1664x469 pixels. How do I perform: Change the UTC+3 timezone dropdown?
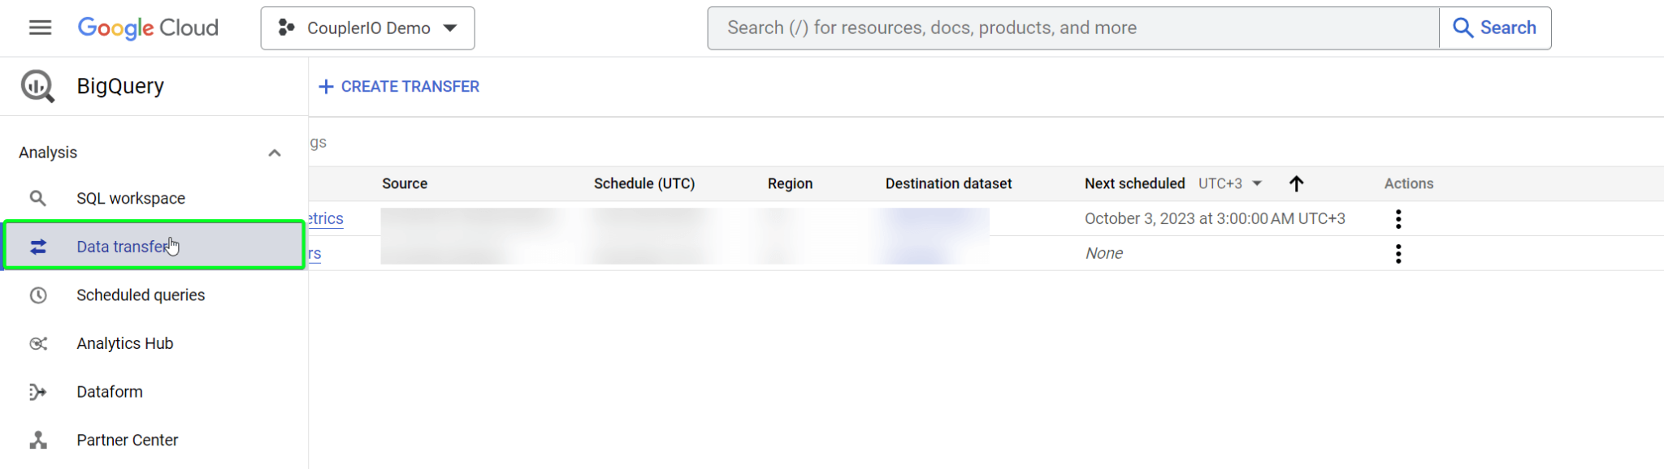1230,183
